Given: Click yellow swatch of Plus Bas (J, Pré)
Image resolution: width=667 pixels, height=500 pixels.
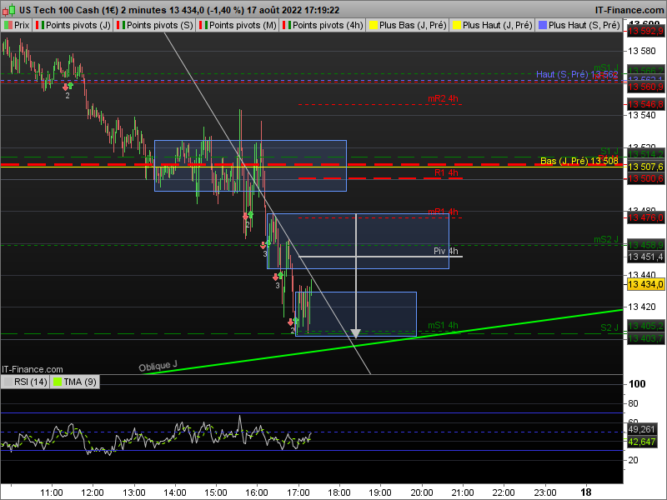Looking at the screenshot, I should pyautogui.click(x=373, y=25).
